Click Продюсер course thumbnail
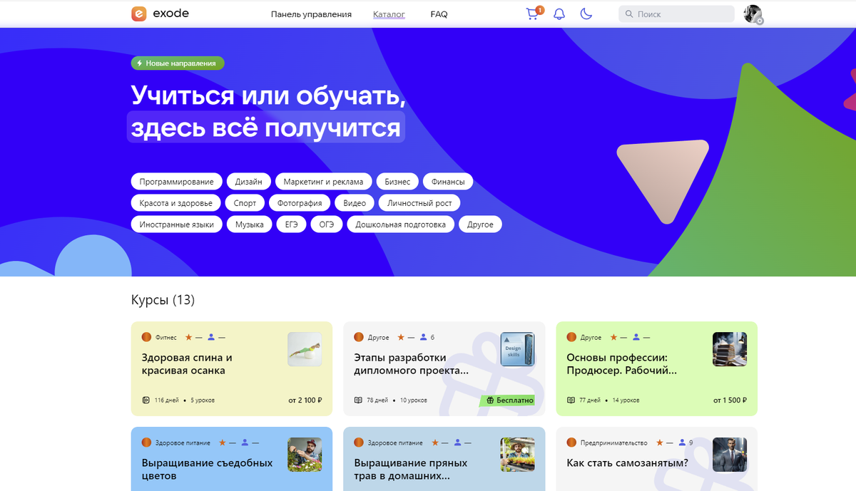The height and width of the screenshot is (491, 856). (730, 349)
